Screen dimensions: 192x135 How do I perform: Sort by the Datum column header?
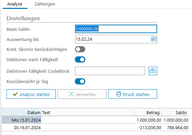click(22, 112)
